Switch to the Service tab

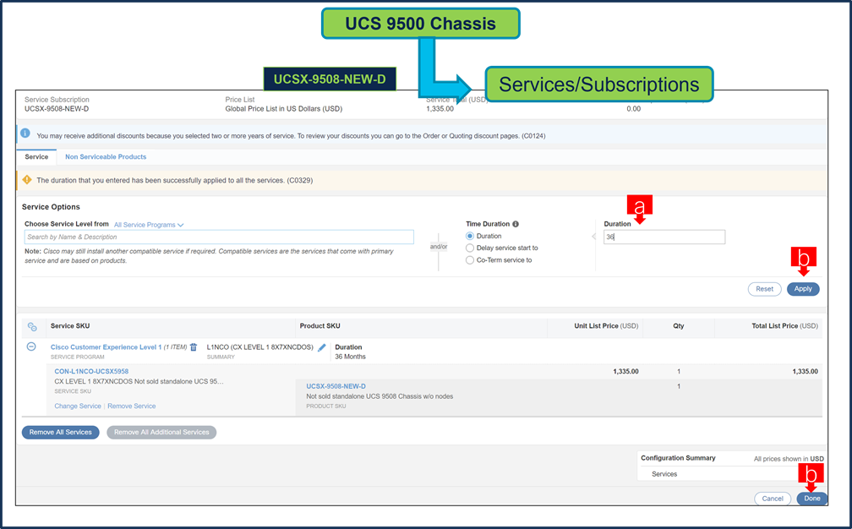click(36, 156)
